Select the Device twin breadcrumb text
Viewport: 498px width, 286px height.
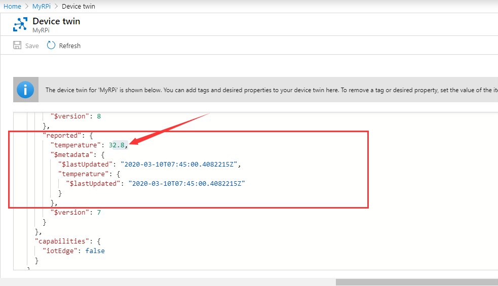pyautogui.click(x=79, y=7)
